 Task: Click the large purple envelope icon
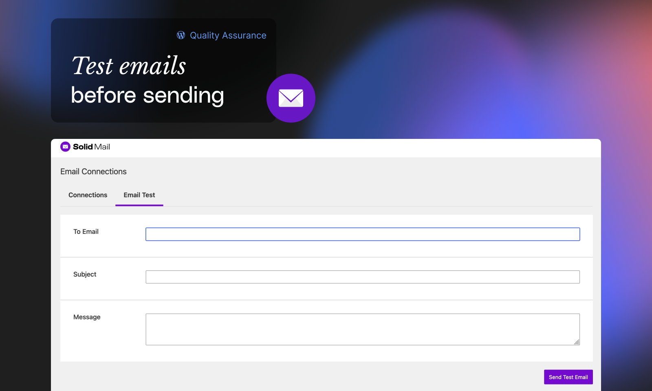[291, 98]
